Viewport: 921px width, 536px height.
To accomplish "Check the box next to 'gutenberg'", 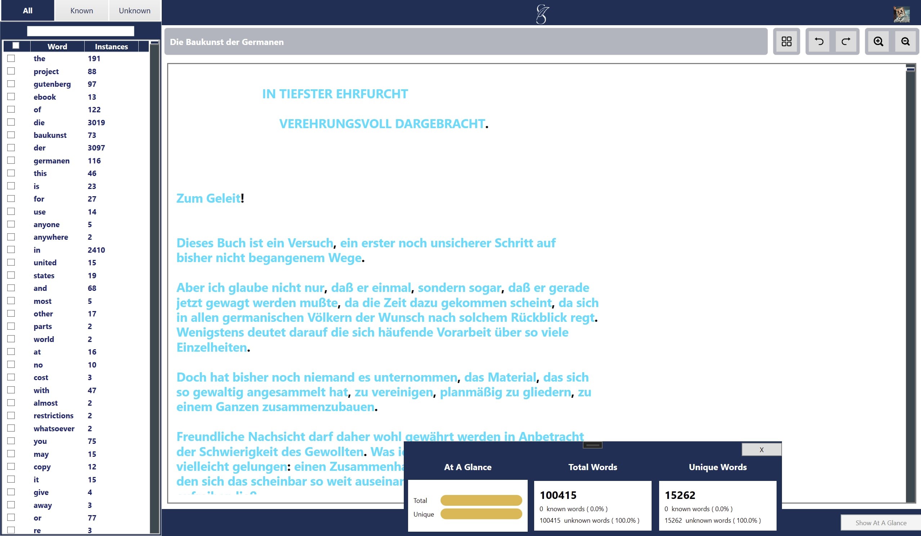I will pyautogui.click(x=11, y=84).
